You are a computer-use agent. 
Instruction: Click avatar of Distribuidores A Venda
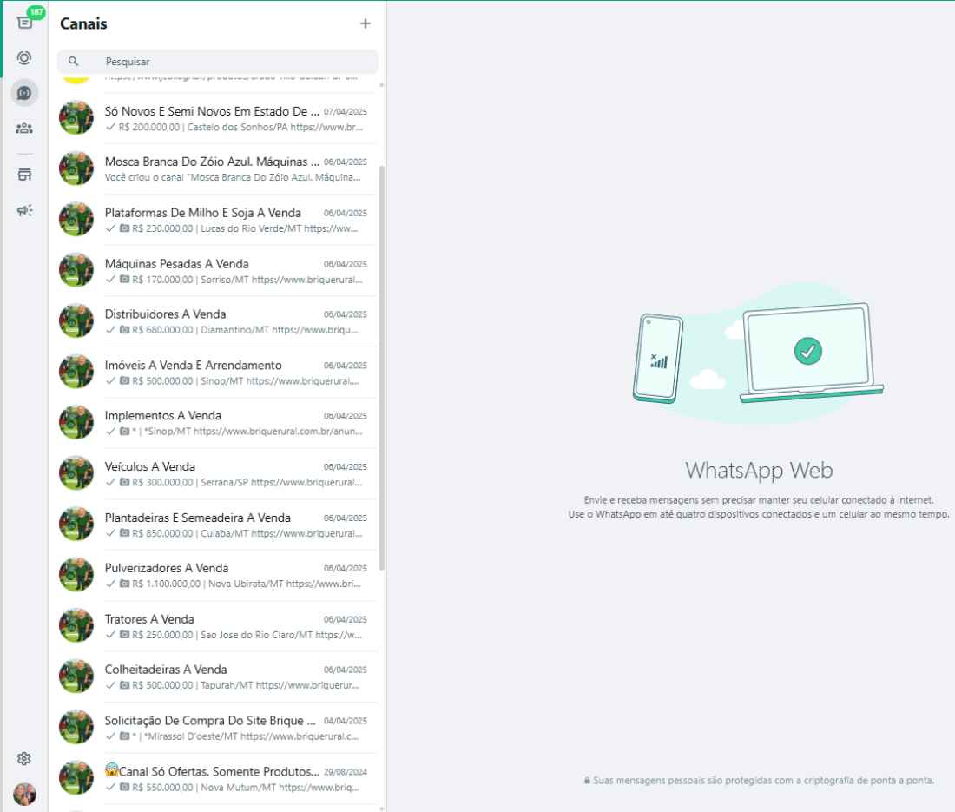click(x=76, y=320)
